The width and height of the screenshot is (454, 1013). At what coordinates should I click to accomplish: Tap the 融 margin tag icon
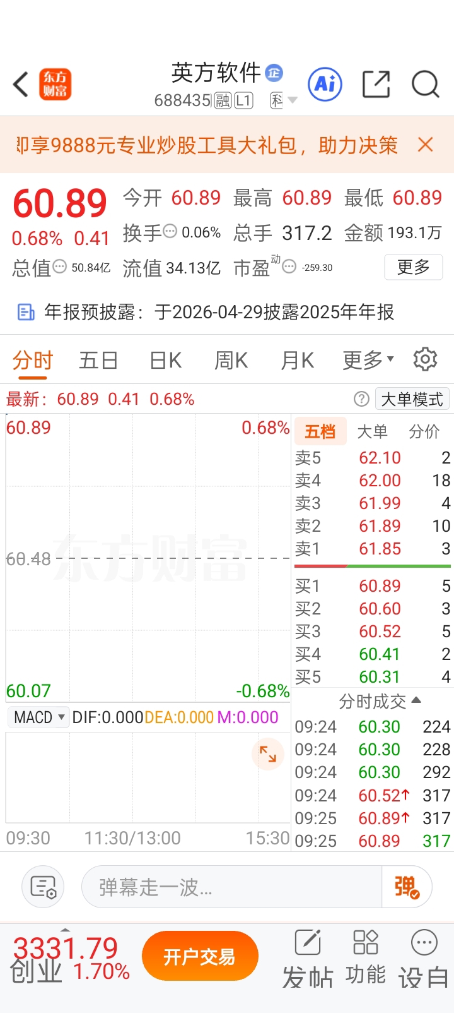[x=223, y=100]
